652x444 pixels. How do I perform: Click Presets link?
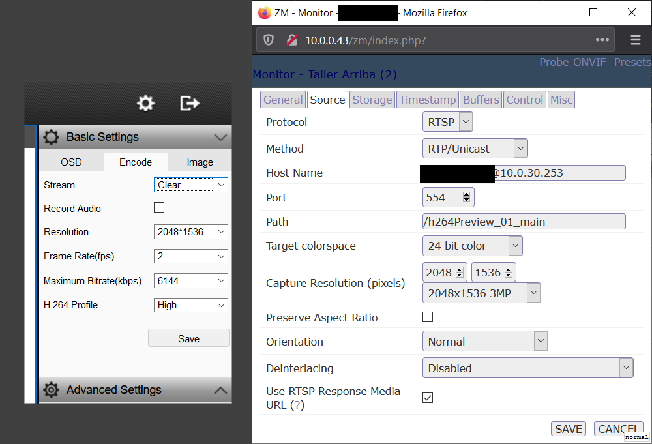(x=632, y=62)
